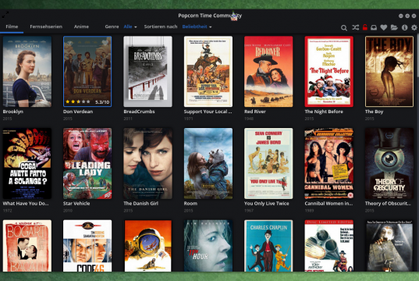Open the astronaut helmet poster
The width and height of the screenshot is (419, 281).
[147, 246]
